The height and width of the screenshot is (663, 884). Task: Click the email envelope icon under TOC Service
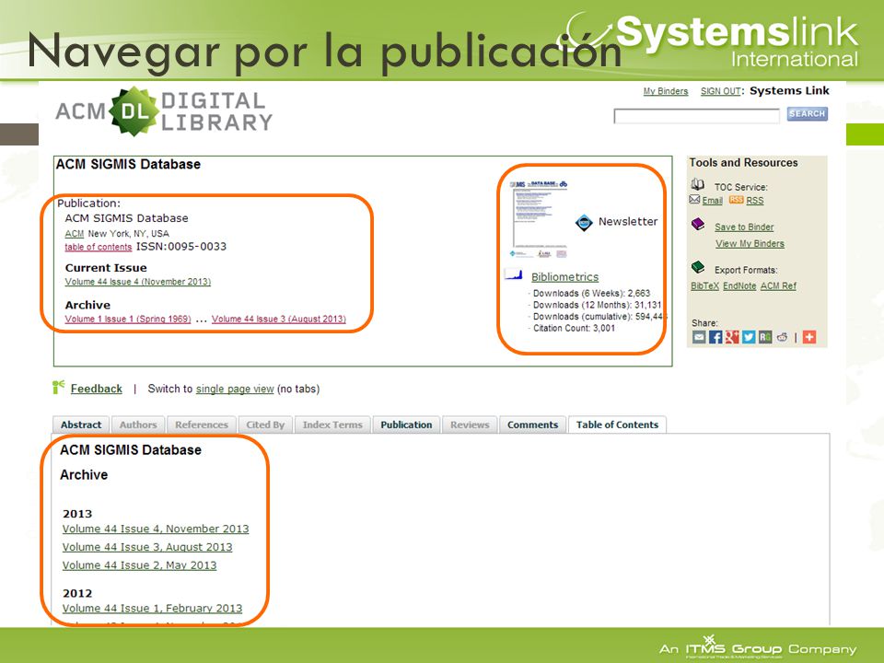click(x=694, y=200)
